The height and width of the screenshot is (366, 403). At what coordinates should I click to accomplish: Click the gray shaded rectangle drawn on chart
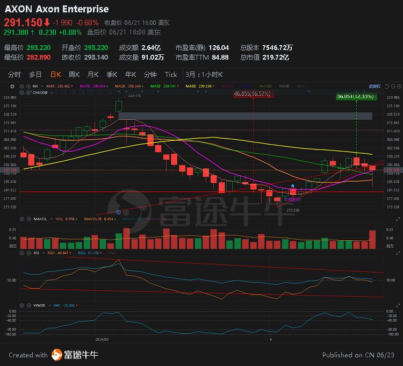pos(245,116)
